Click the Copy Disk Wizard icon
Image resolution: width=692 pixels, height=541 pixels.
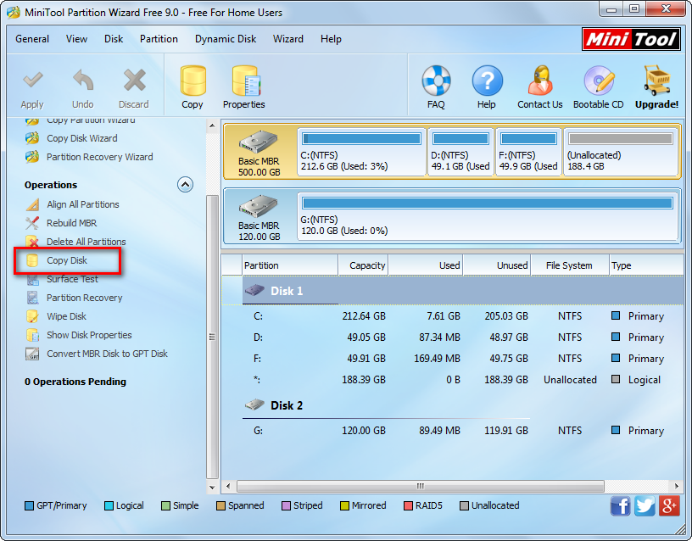[x=32, y=138]
